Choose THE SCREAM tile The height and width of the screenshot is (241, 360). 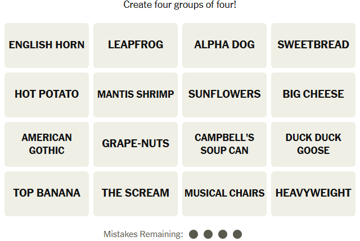pos(136,194)
